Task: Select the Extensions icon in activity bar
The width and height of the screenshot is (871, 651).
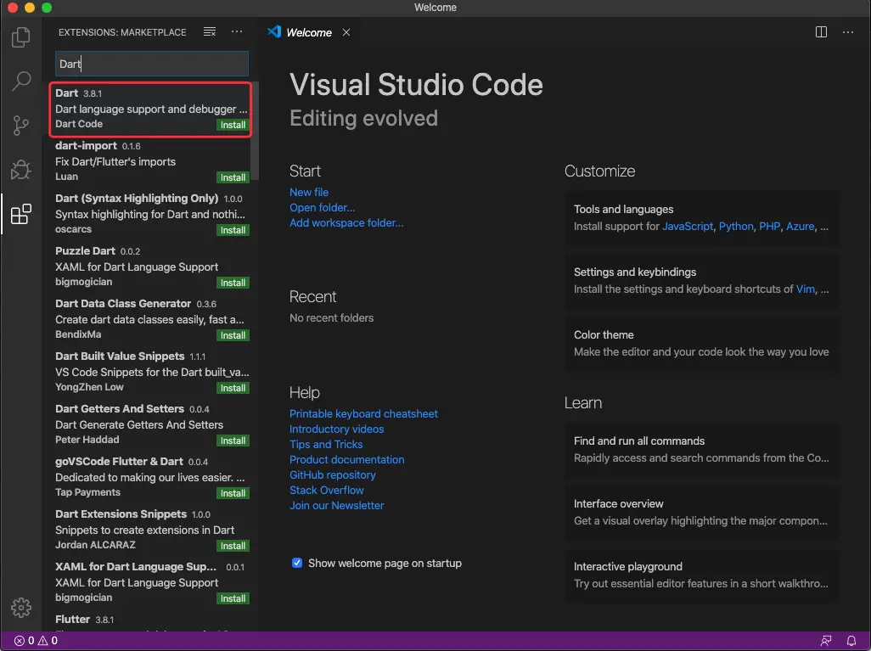Action: click(20, 214)
